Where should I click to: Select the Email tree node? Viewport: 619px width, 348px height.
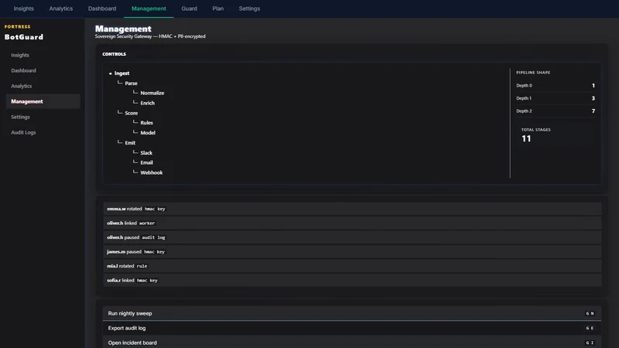146,162
